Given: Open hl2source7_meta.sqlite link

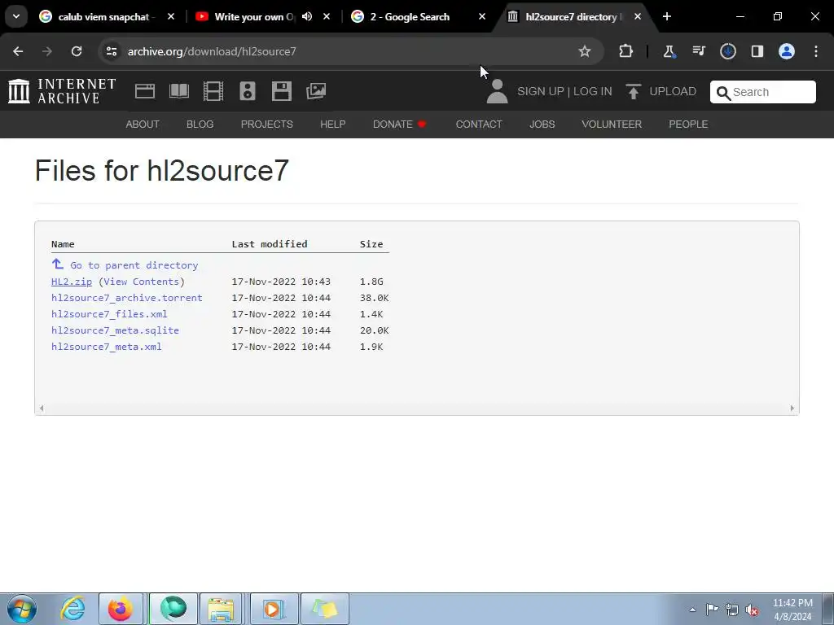Looking at the screenshot, I should [115, 330].
